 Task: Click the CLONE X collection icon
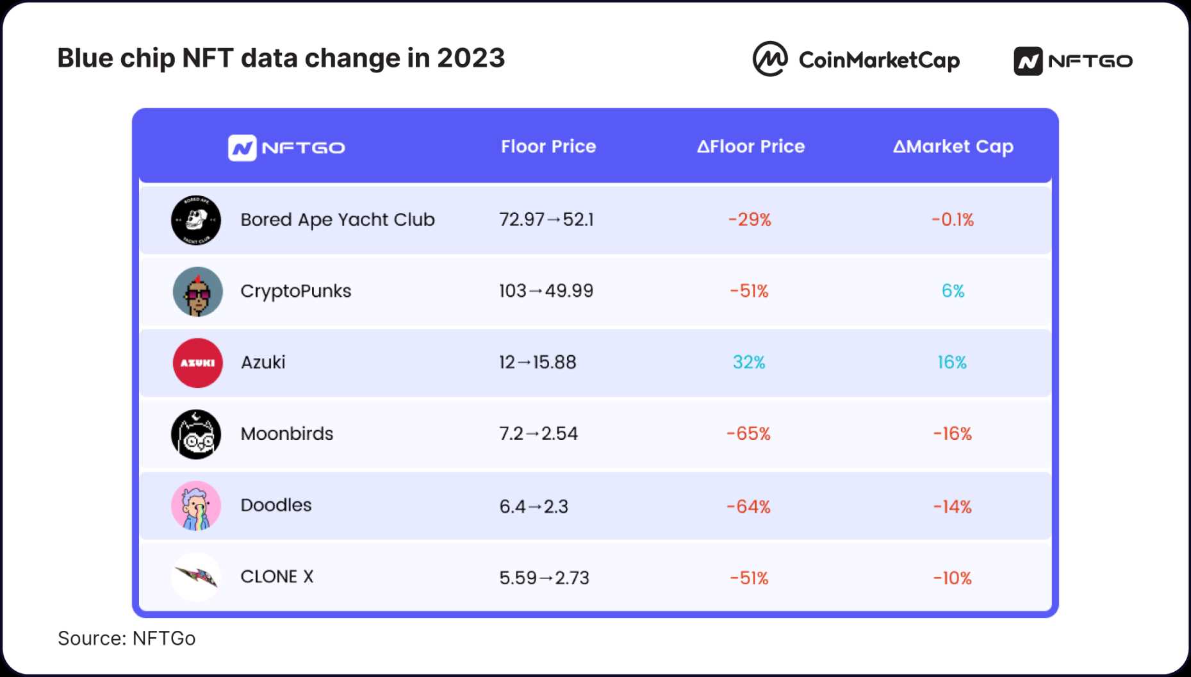point(196,577)
